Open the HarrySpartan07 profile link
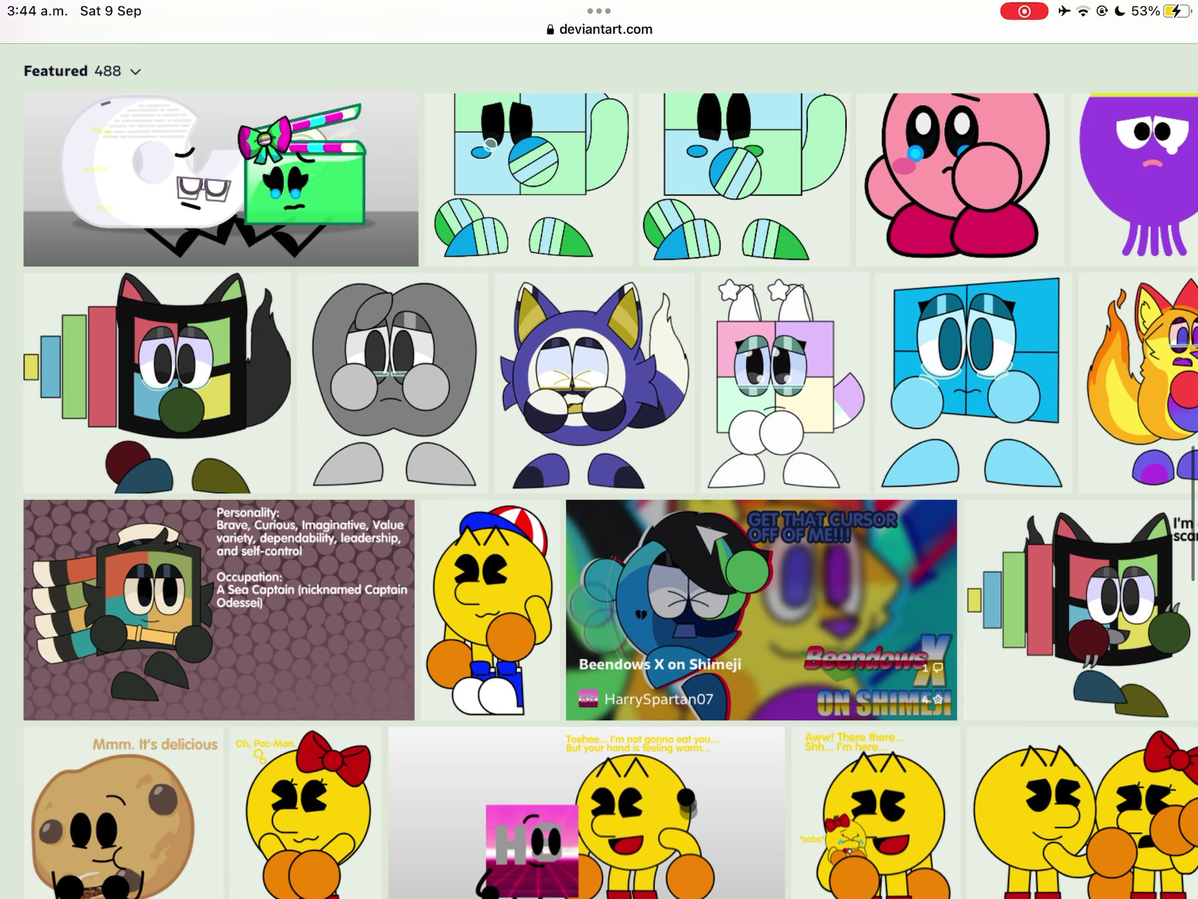The height and width of the screenshot is (899, 1198). (658, 699)
